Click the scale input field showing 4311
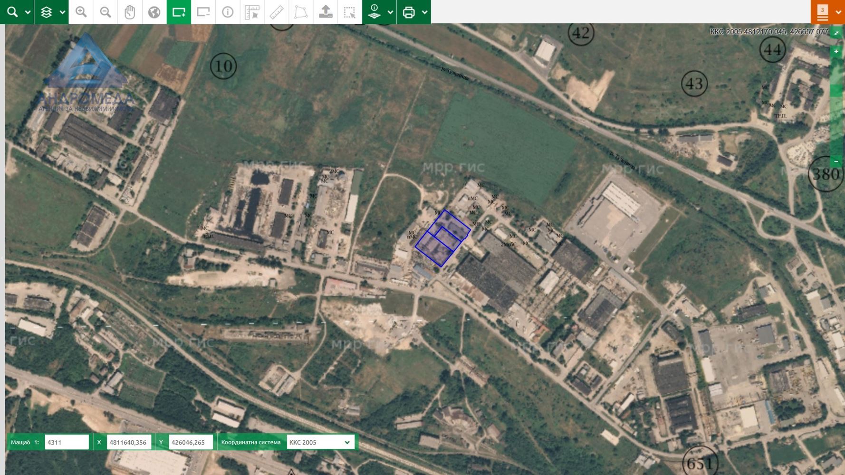 (67, 442)
